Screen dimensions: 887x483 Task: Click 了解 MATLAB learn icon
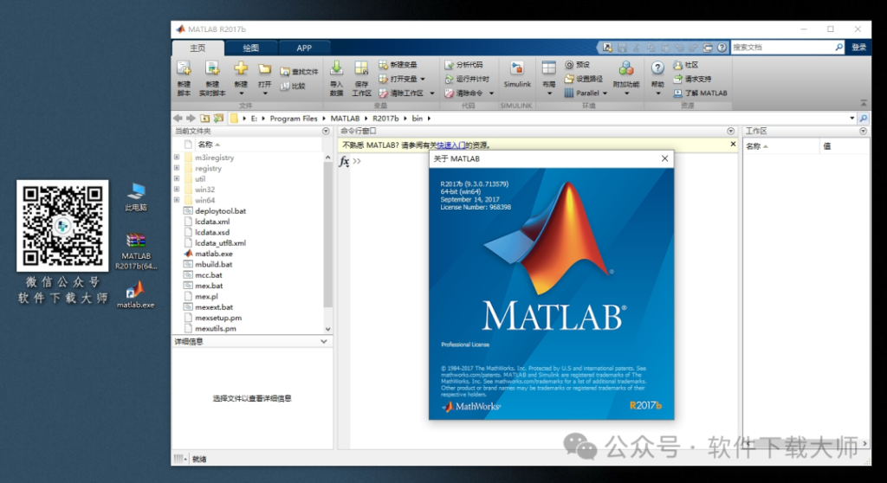[677, 93]
